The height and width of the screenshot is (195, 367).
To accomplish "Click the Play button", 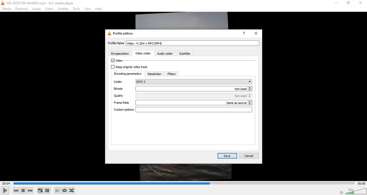I will click(x=5, y=190).
